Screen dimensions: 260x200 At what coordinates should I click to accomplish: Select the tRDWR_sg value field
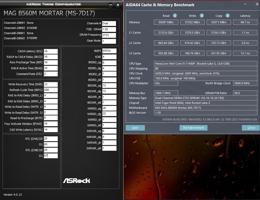tap(109, 86)
